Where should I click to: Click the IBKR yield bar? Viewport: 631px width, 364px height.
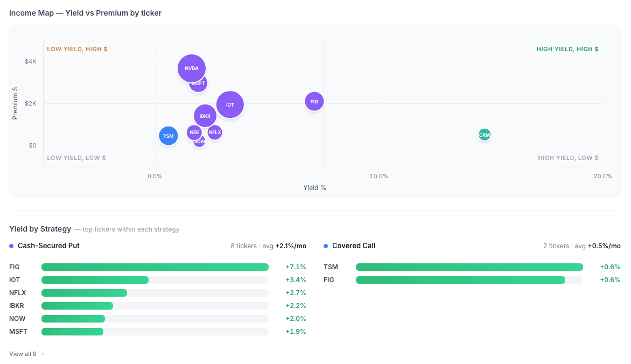coord(155,306)
